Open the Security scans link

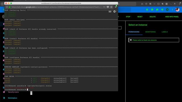point(13,92)
